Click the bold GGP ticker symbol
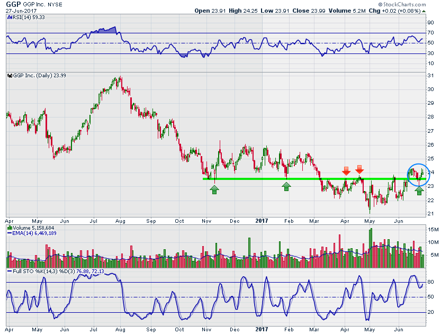This screenshot has height=335, width=441. pos(14,4)
